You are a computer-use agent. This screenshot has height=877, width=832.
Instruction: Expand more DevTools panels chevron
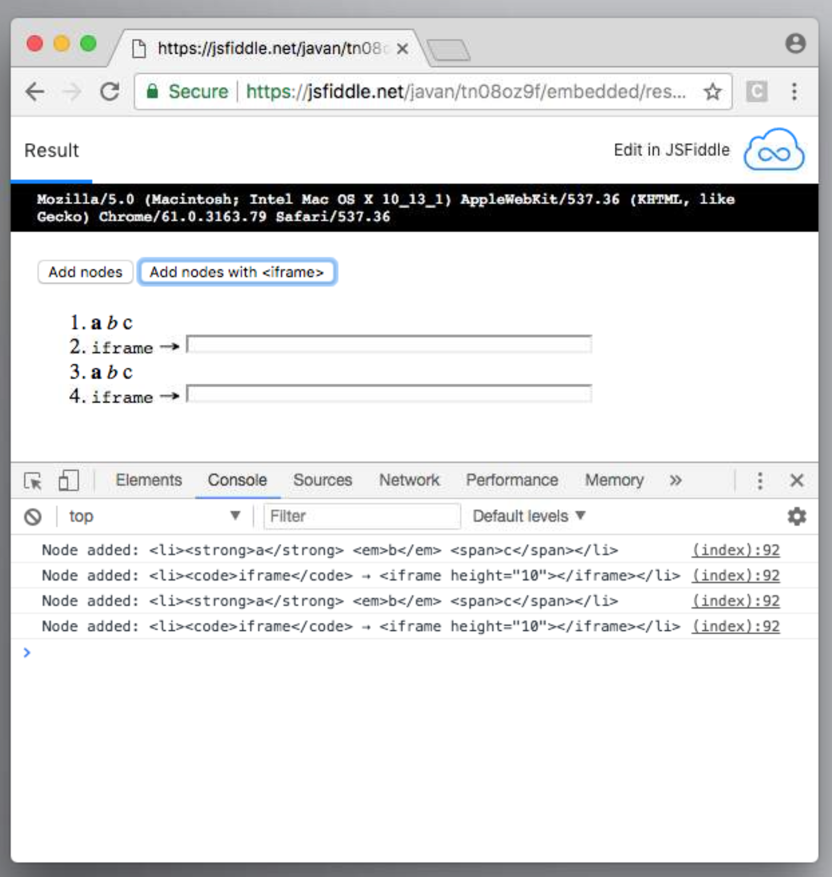tap(675, 480)
